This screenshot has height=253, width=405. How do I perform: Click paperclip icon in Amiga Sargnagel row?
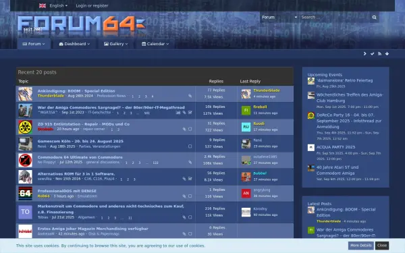coord(184,113)
